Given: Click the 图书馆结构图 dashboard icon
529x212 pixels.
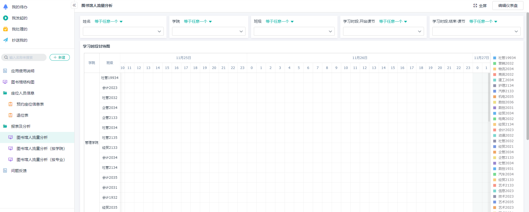Looking at the screenshot, I should [5, 82].
